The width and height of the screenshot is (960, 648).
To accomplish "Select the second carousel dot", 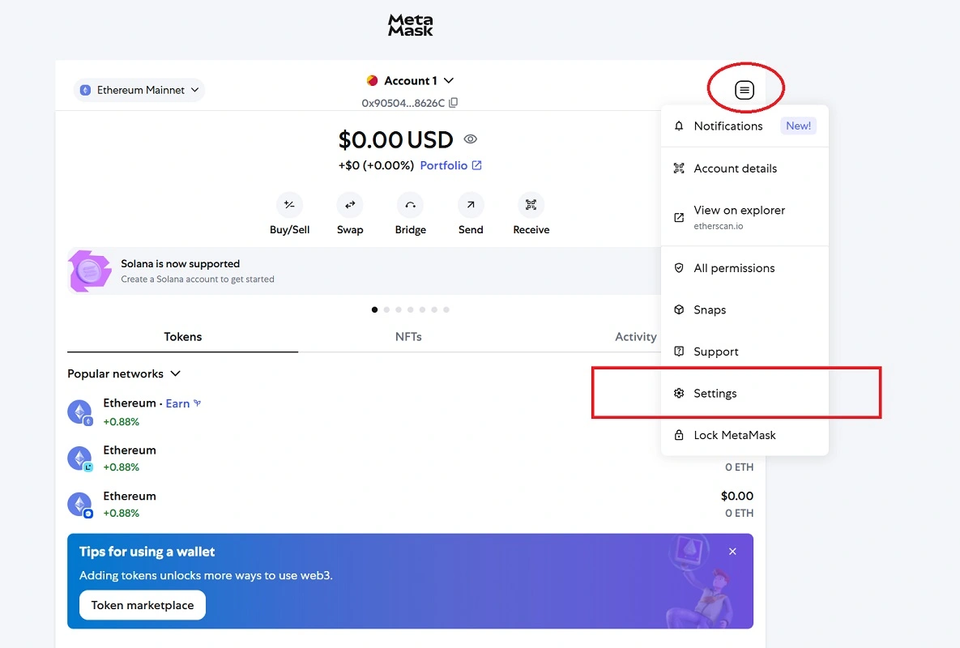I will 386,309.
